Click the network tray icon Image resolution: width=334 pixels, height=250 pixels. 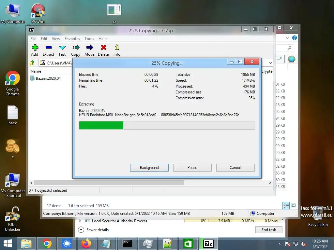coord(296,244)
